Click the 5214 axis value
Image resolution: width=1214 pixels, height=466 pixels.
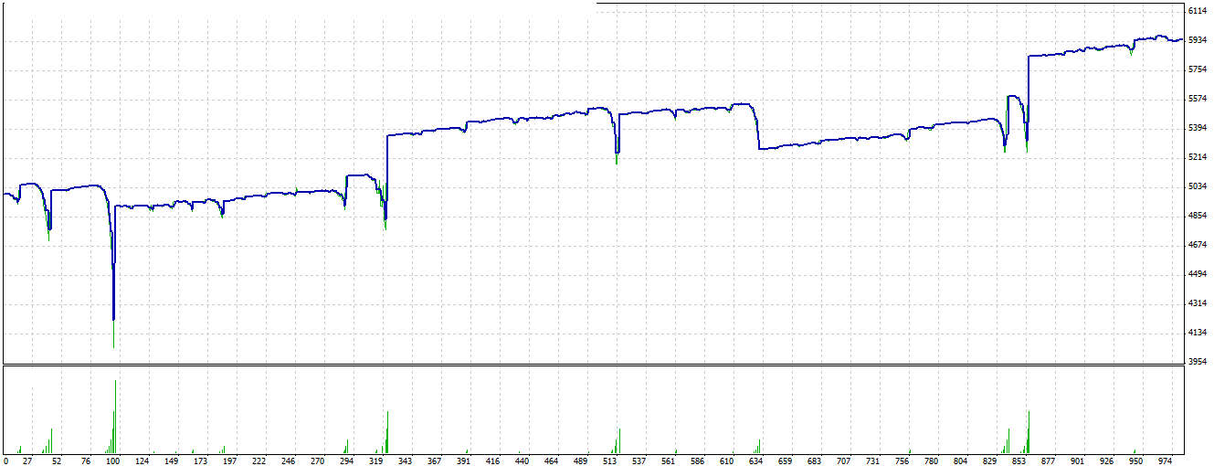coord(1198,157)
